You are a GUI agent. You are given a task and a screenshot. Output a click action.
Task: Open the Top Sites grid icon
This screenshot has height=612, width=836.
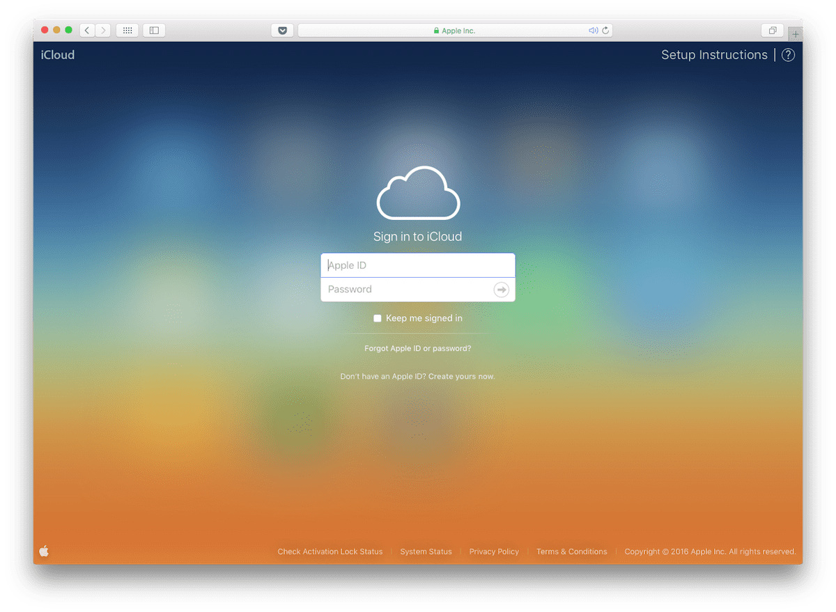(127, 31)
